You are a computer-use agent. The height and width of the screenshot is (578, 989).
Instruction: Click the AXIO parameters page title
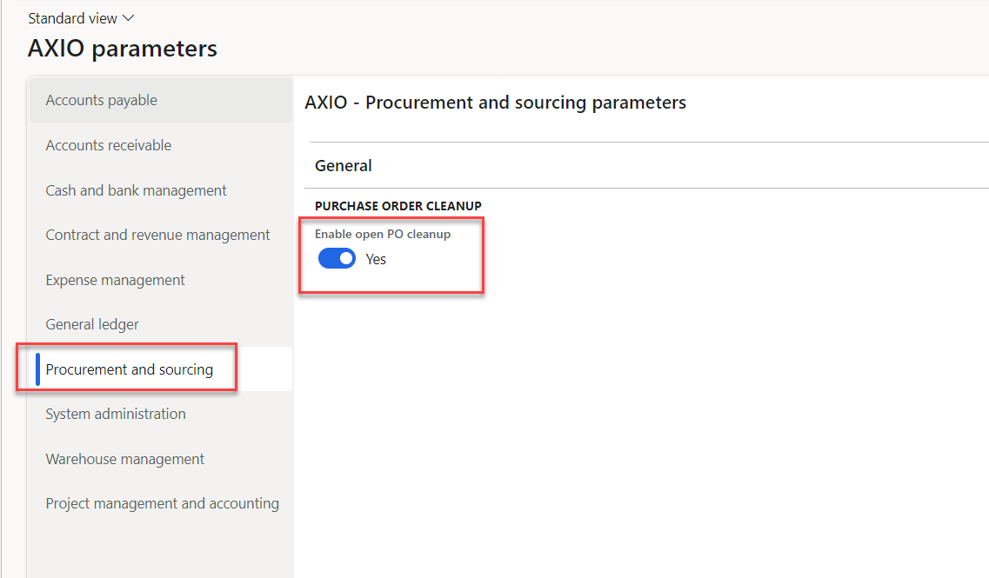[x=122, y=49]
